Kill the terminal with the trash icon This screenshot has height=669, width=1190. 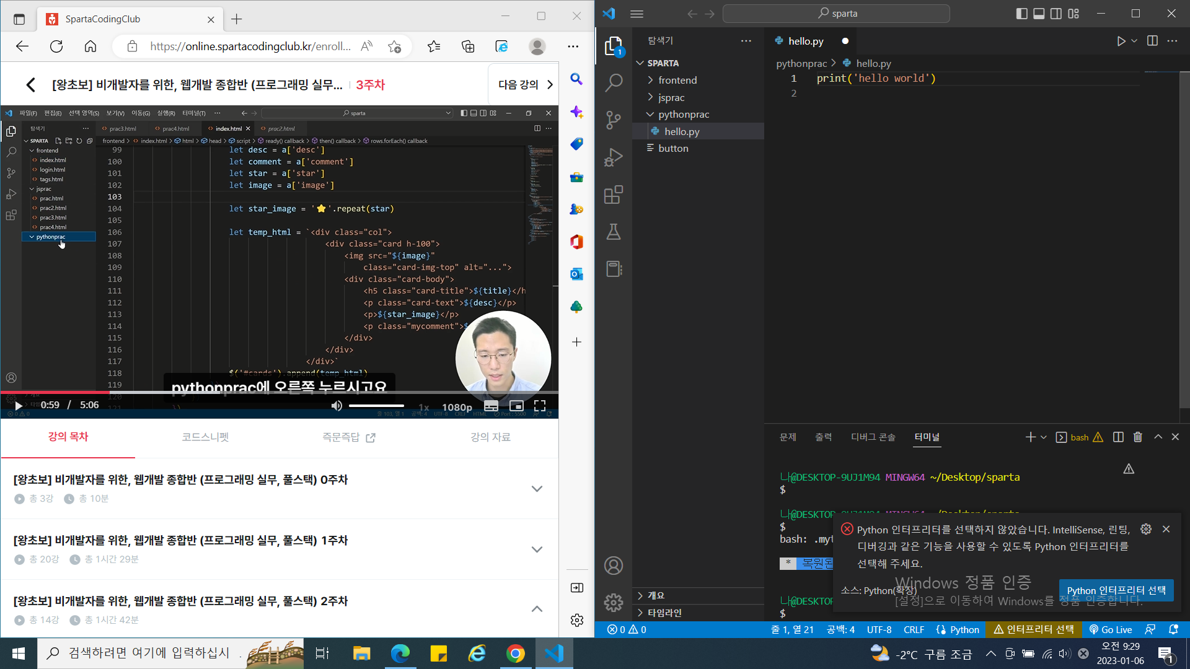[1138, 437]
